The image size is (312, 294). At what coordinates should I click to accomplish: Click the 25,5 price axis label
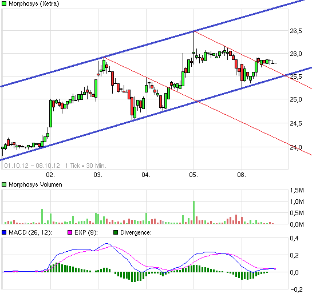point(296,76)
